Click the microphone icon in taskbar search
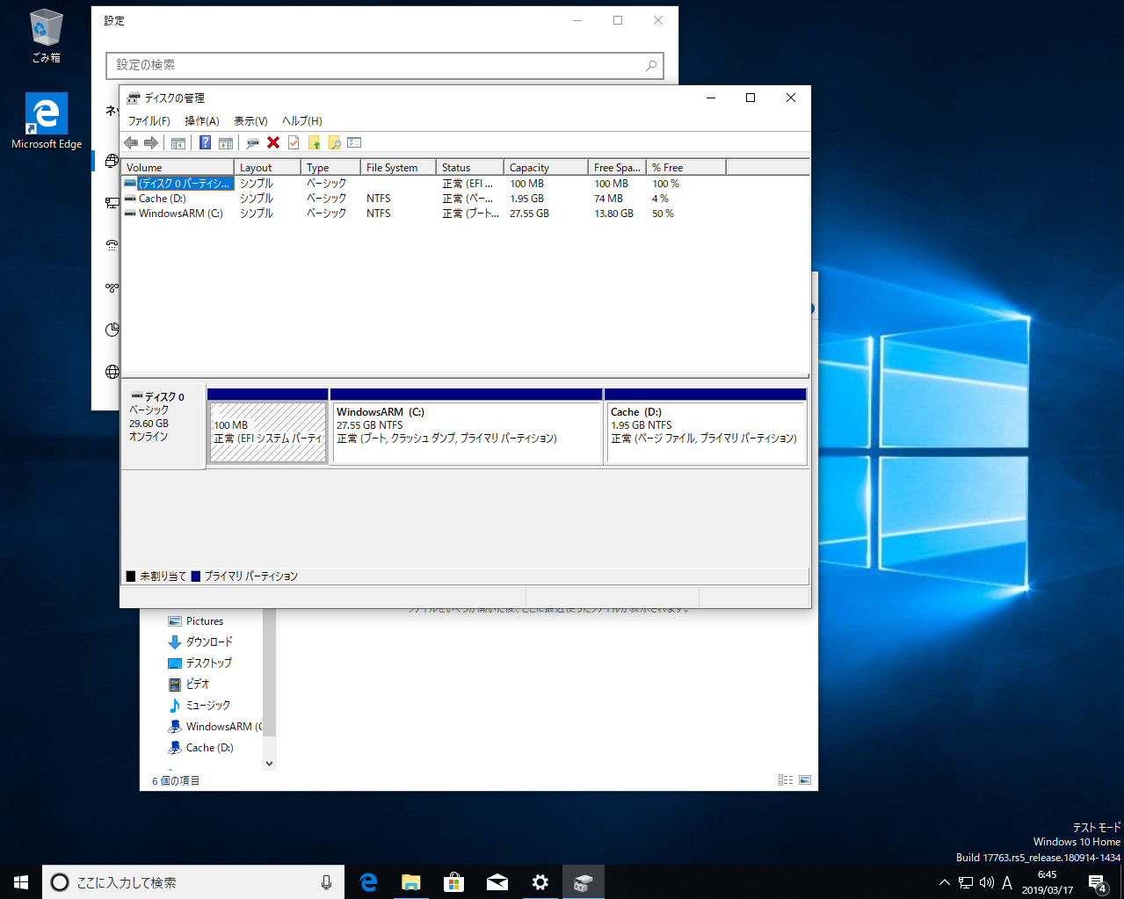The image size is (1124, 899). (327, 882)
